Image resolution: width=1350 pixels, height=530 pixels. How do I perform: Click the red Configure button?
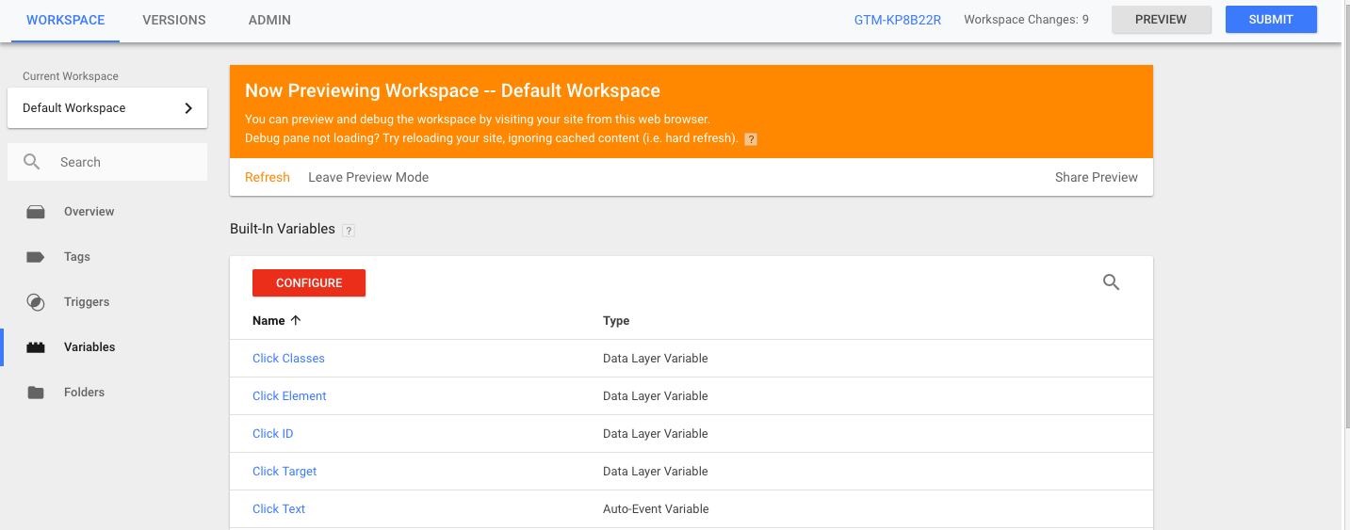point(309,283)
